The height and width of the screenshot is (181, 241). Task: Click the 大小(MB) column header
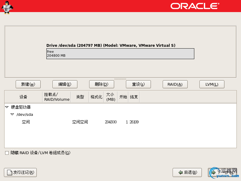point(111,97)
